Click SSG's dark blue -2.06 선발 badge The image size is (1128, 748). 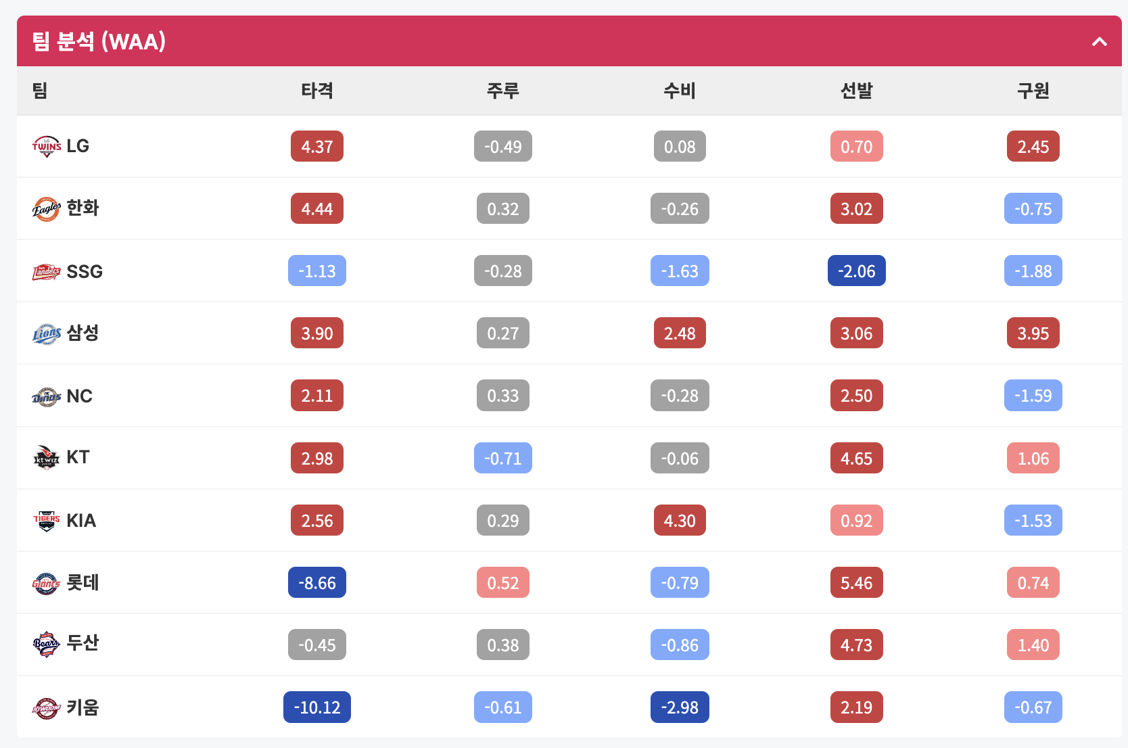(x=857, y=271)
